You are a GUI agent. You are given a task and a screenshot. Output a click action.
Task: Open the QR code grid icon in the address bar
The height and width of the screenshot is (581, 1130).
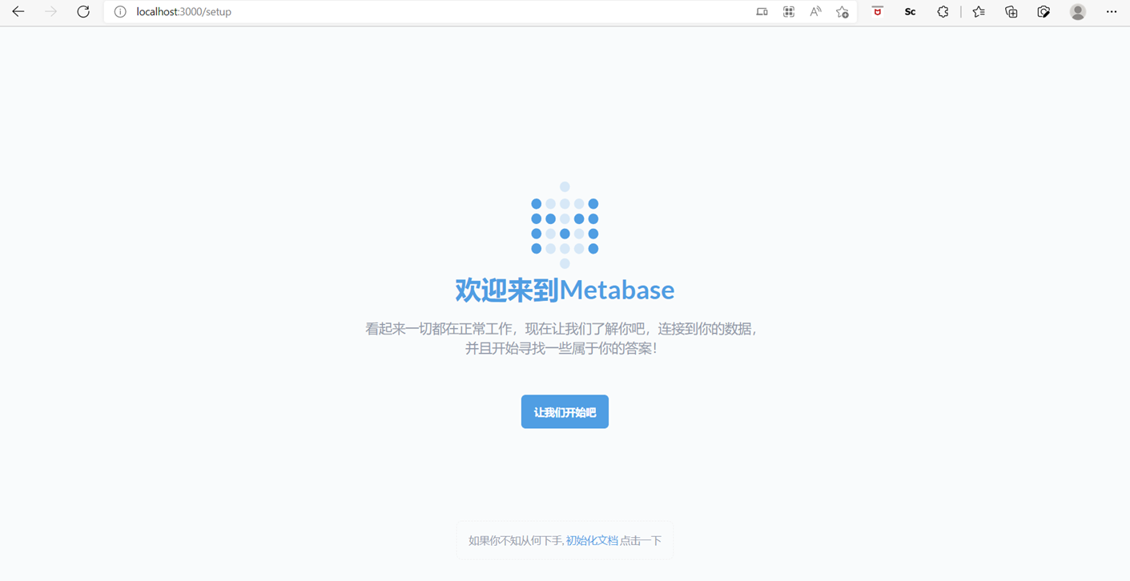789,12
